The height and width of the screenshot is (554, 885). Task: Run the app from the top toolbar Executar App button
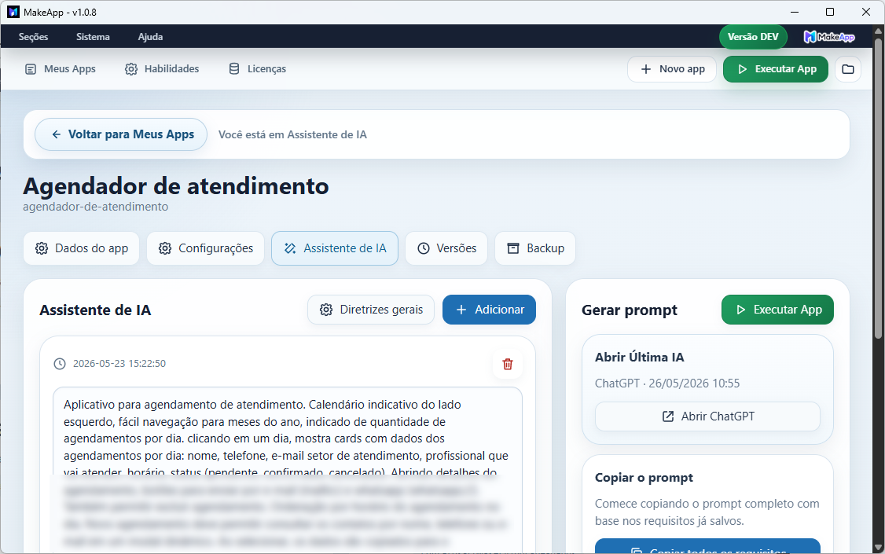(776, 69)
